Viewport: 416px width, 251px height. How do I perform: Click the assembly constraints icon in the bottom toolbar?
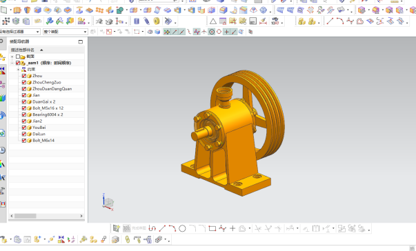(x=61, y=239)
